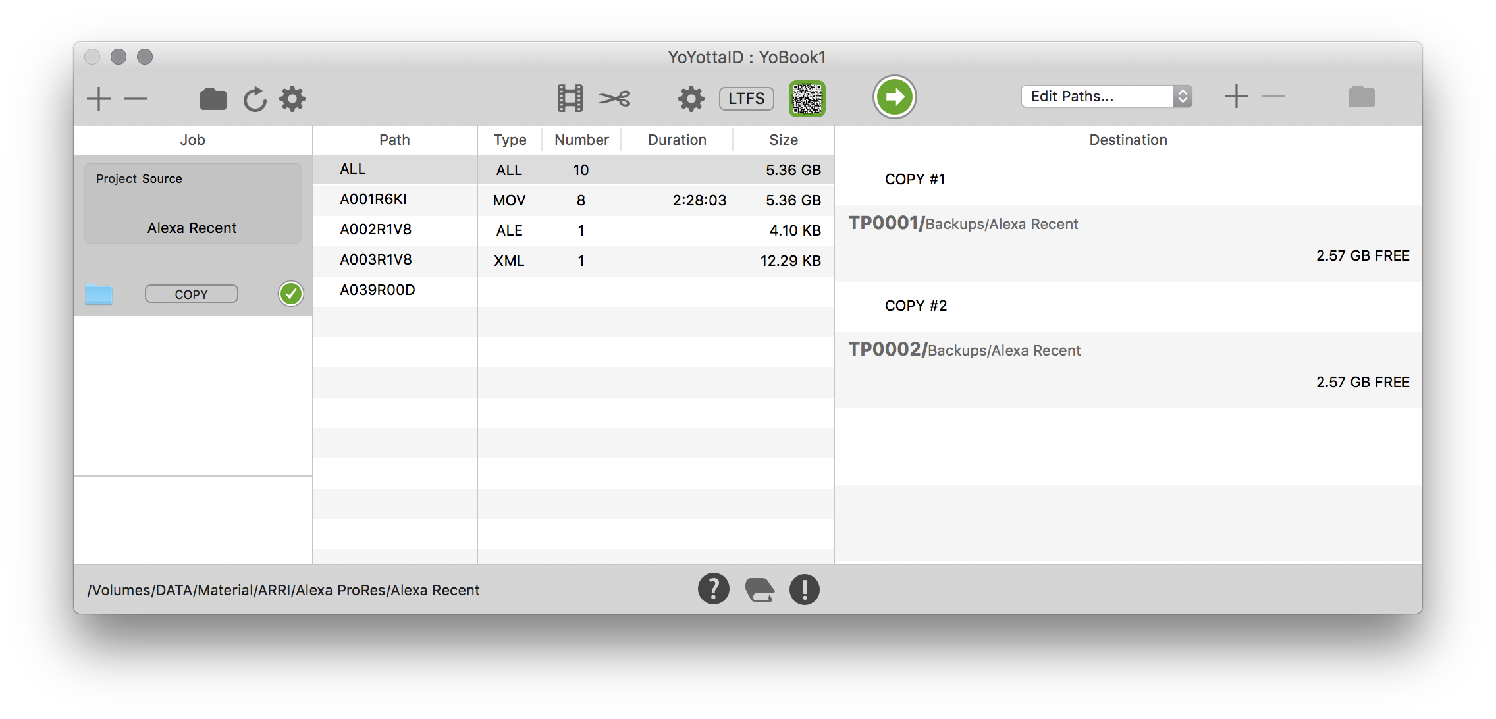The image size is (1496, 719).
Task: Open the gear settings next to the LTFS button
Action: click(x=691, y=99)
